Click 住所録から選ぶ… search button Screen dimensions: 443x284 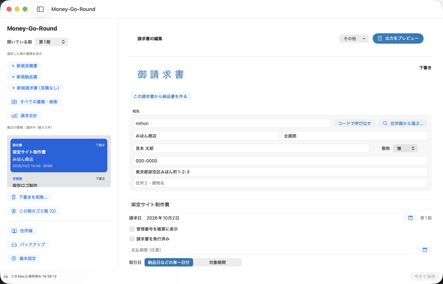click(403, 123)
